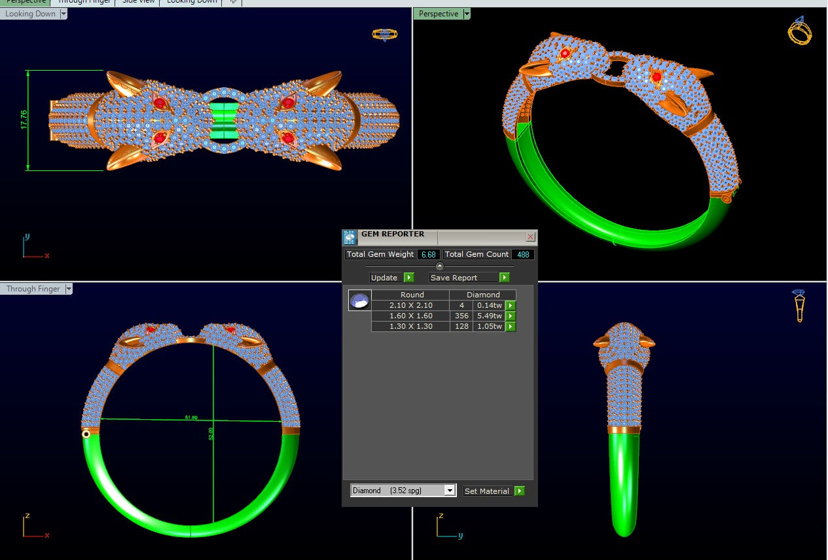Click the 5.49tw weight cell
828x560 pixels.
[490, 316]
